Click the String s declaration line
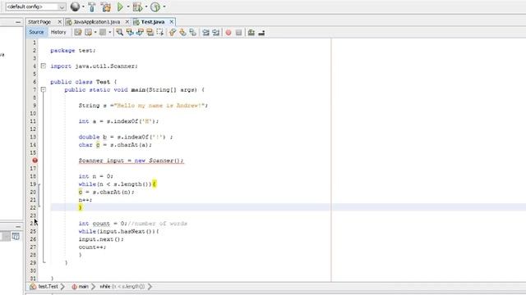The width and height of the screenshot is (526, 295). [143, 106]
